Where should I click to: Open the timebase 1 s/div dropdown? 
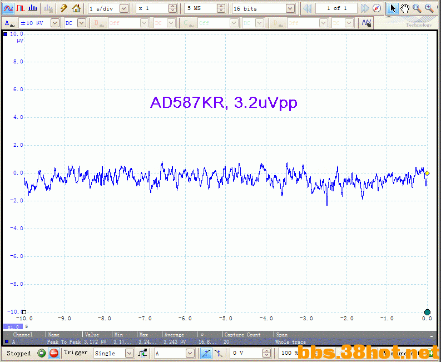coord(124,8)
